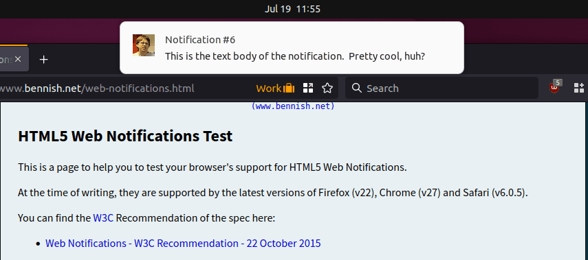
Task: Click the bennish.net address bar URL
Action: pos(97,88)
